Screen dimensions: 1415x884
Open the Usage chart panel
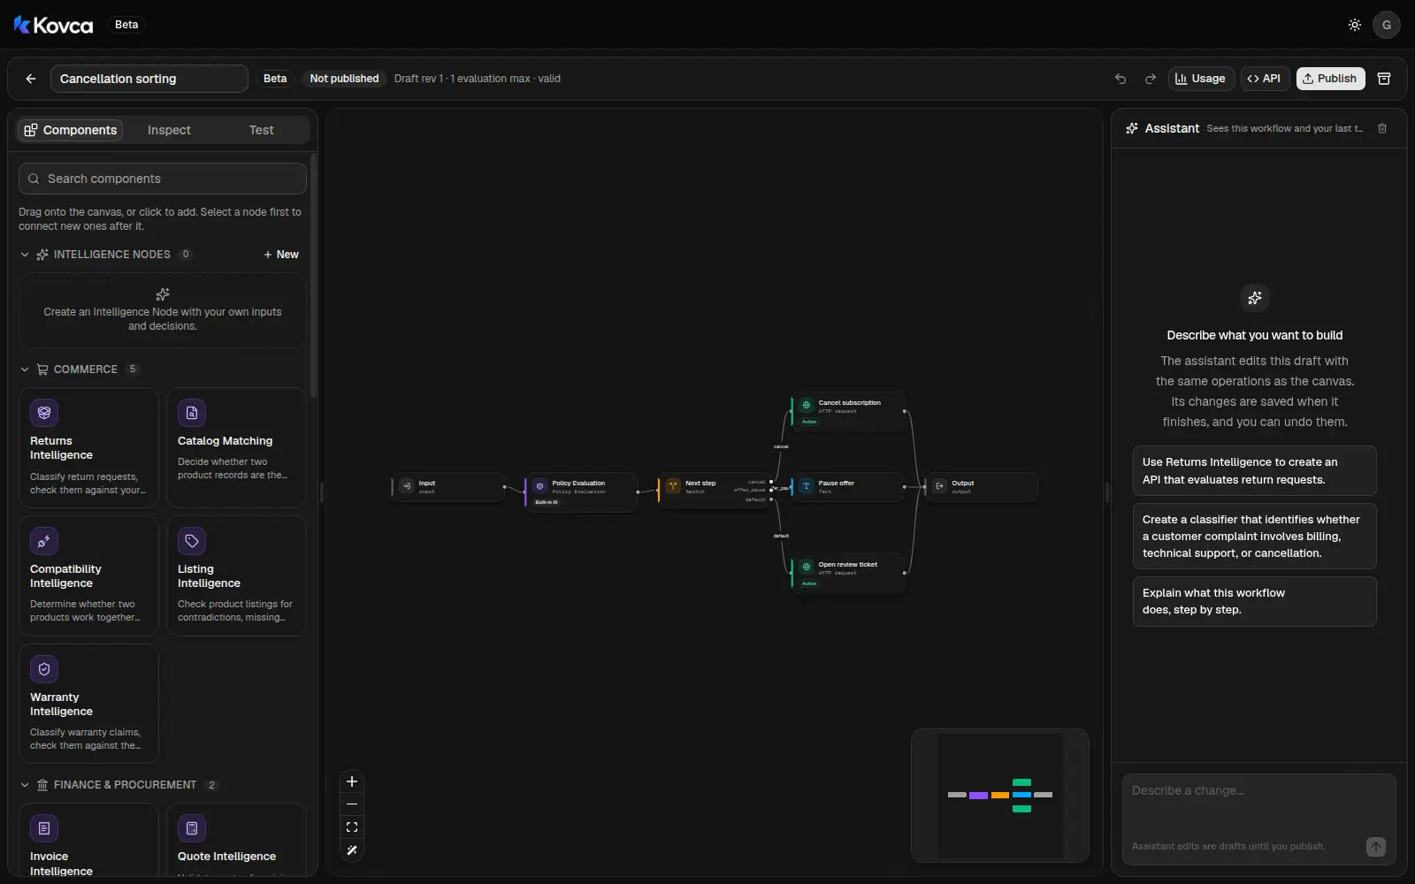point(1201,79)
